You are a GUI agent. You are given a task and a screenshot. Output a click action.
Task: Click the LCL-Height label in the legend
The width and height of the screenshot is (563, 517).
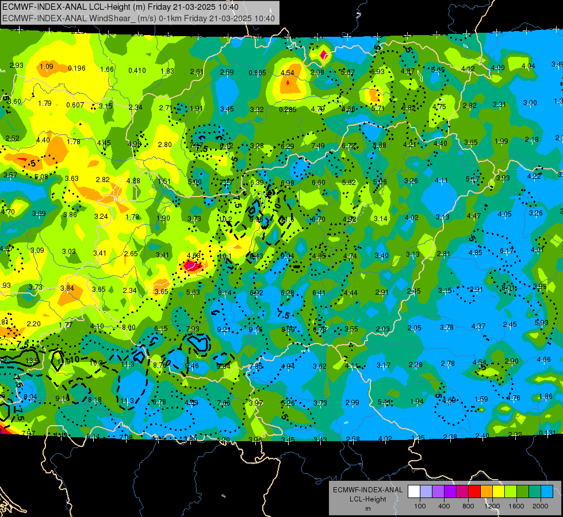[367, 499]
